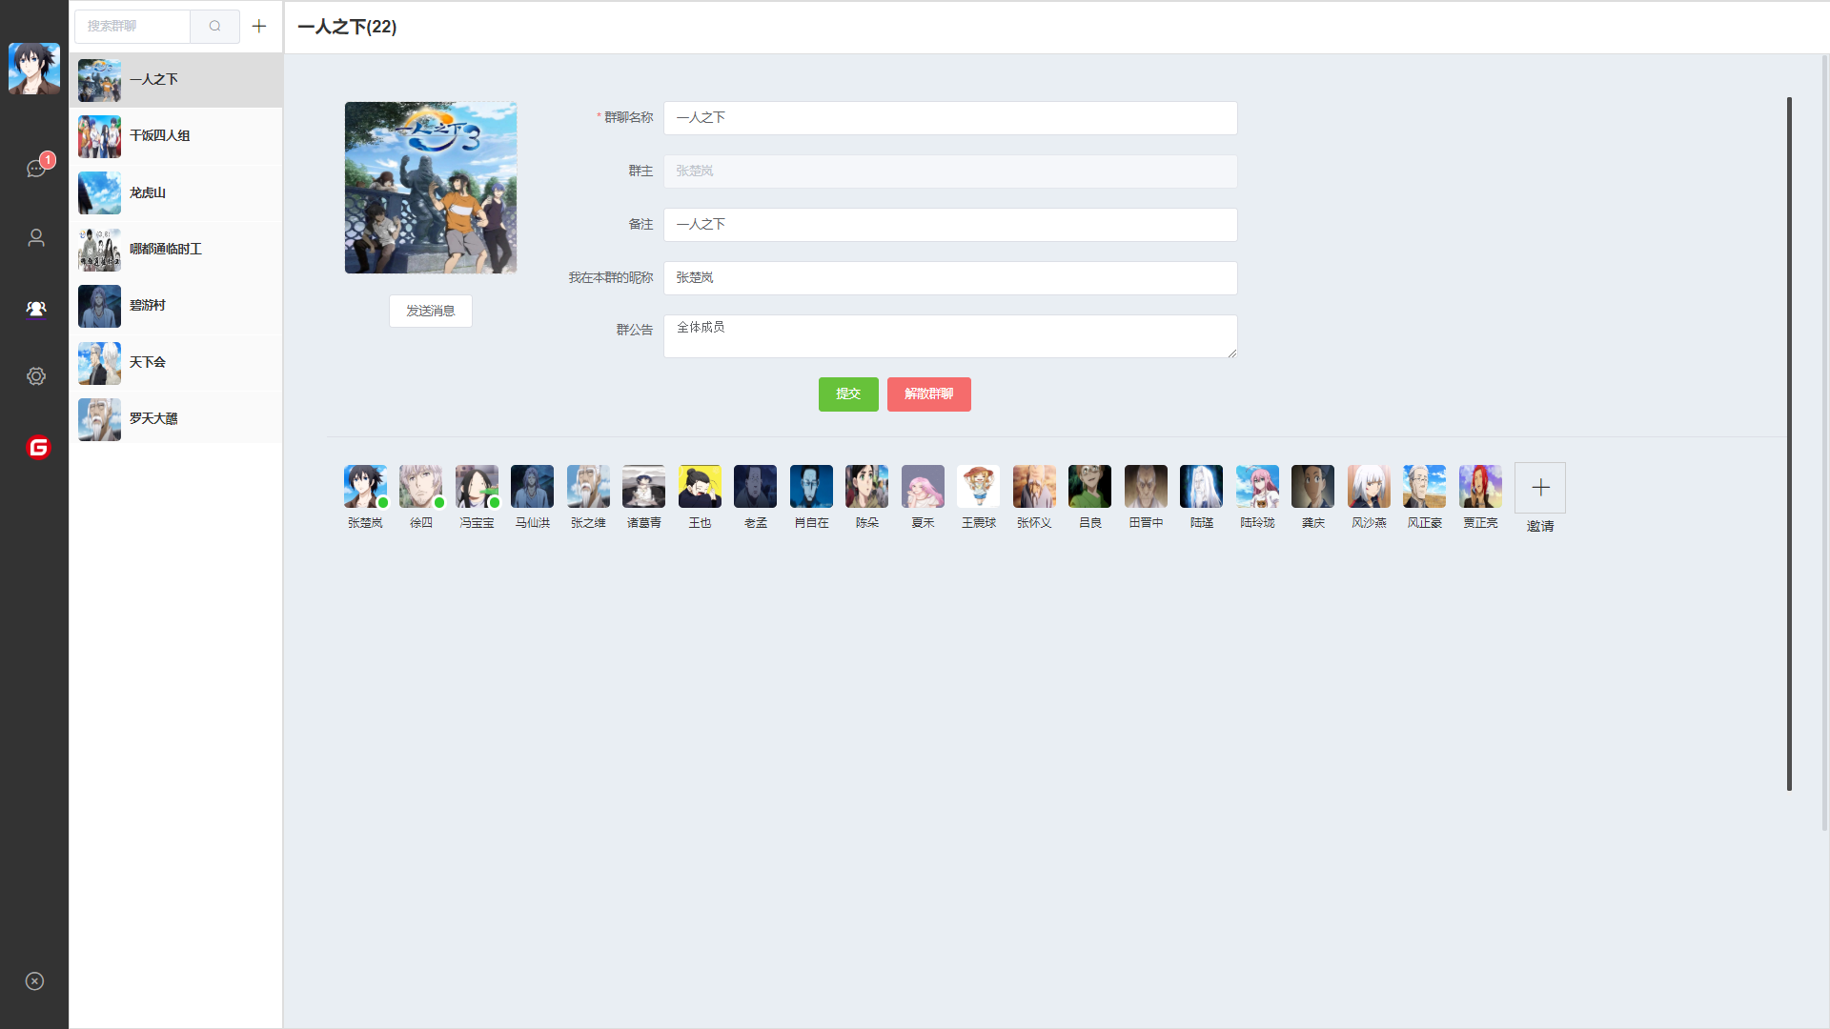Click the 千饭四人组 group icon

point(99,135)
